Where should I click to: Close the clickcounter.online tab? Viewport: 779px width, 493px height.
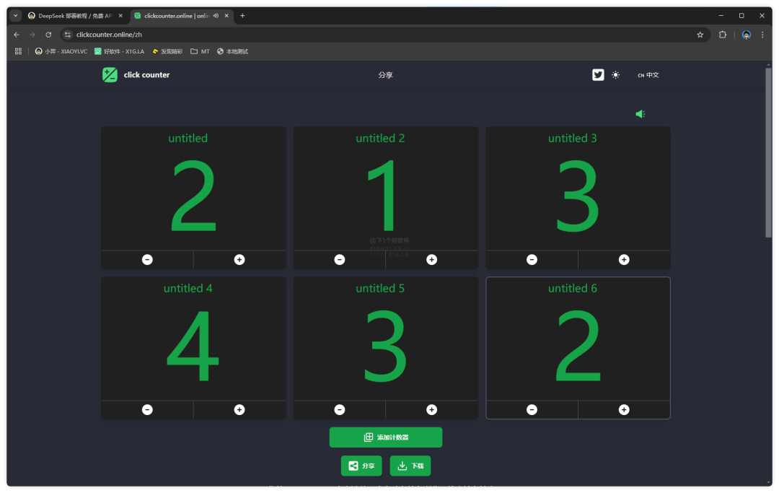[226, 16]
